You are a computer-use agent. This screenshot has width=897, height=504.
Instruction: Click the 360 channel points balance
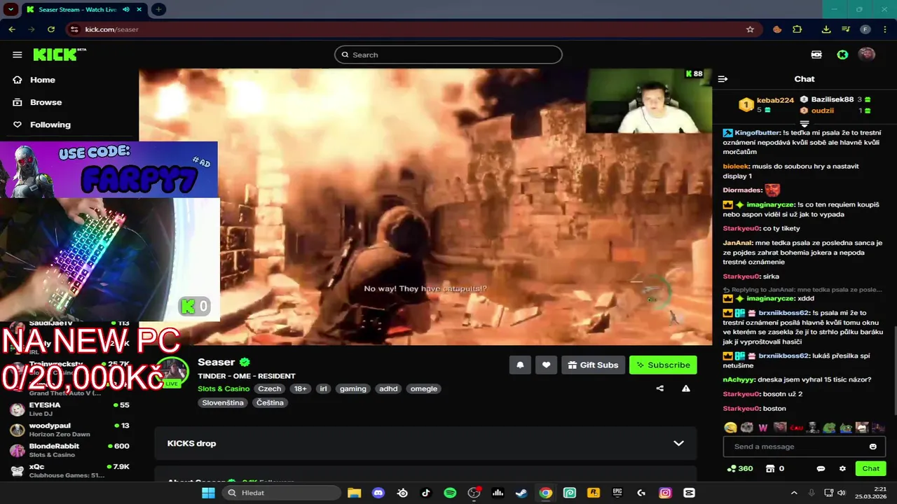741,468
